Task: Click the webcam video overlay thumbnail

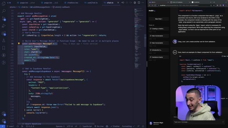Action: point(198,103)
